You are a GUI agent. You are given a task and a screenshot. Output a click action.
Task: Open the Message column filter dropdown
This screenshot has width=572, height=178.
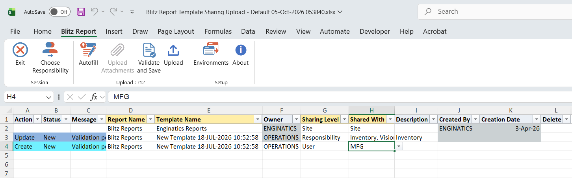click(102, 119)
